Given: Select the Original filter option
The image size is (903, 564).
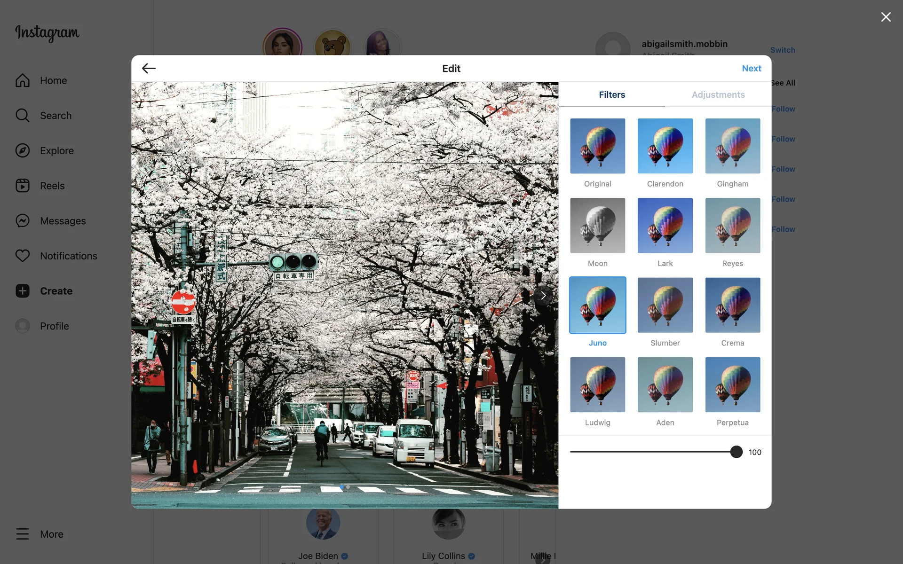Looking at the screenshot, I should point(597,146).
